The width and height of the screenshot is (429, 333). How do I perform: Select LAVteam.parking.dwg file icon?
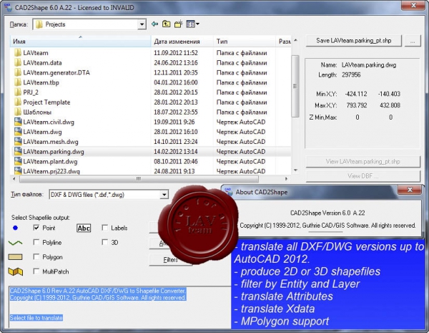pyautogui.click(x=18, y=152)
